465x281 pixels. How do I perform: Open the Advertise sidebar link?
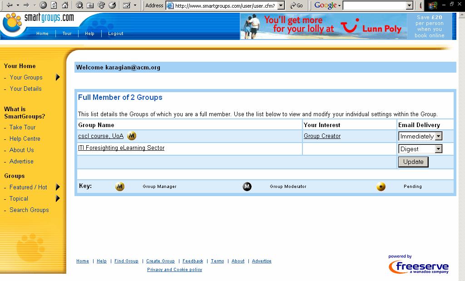click(x=21, y=161)
